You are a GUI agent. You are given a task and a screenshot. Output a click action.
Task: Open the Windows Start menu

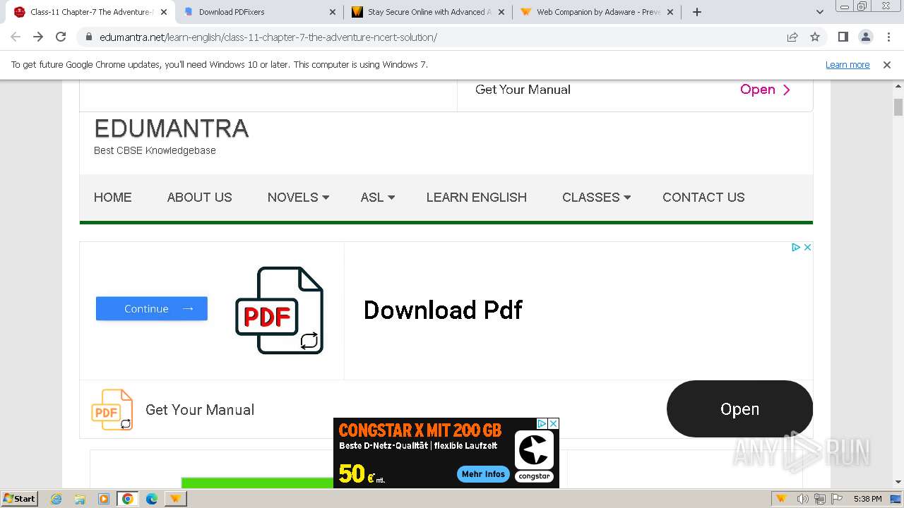click(x=19, y=498)
